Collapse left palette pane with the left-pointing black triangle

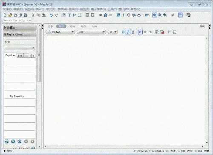tap(42, 25)
